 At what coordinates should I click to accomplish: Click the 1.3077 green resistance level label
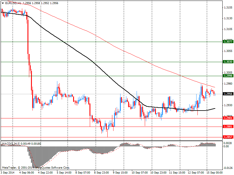point(228,42)
